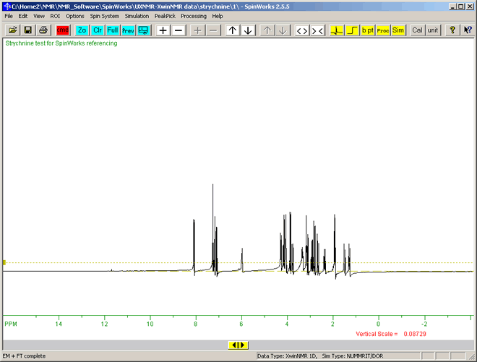Click the 14 ppm axis tick label
477x362 pixels.
click(x=59, y=324)
